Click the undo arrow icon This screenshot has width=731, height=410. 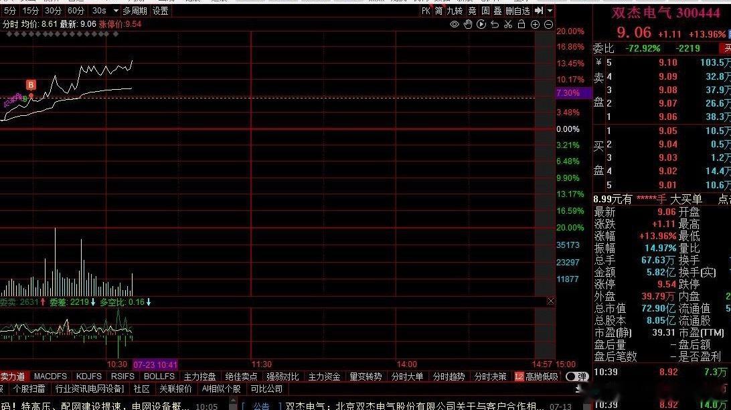[x=495, y=24]
